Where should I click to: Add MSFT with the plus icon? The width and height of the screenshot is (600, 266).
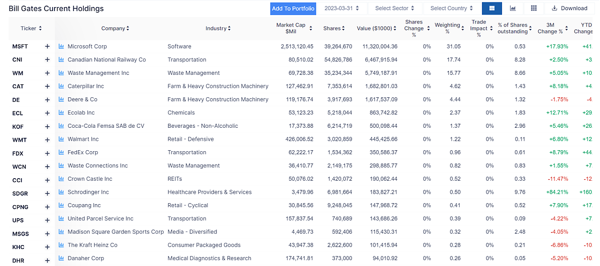(47, 46)
